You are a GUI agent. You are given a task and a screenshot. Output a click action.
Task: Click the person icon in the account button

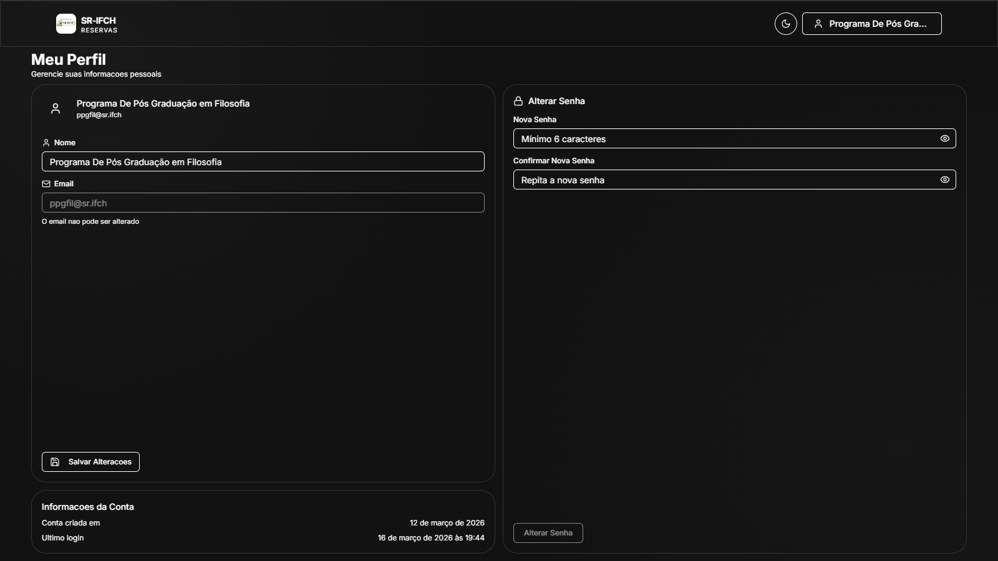point(818,24)
